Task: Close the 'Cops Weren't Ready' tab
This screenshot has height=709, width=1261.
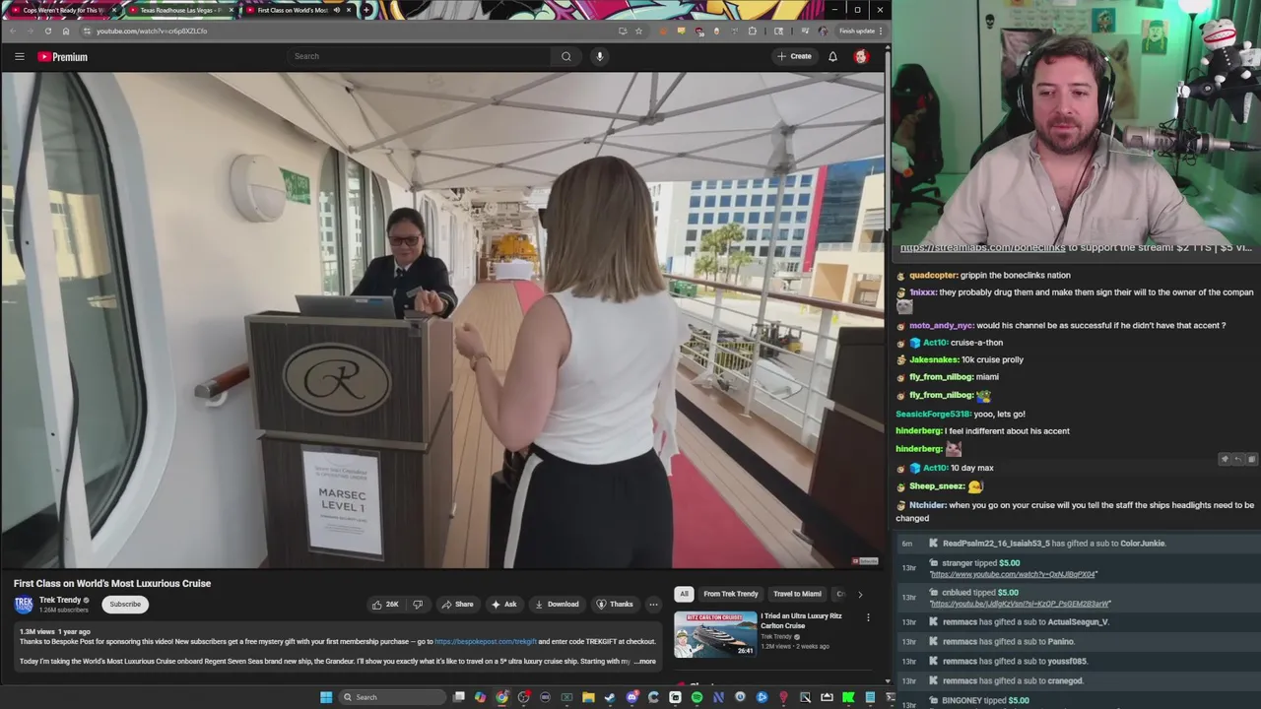Action: 114,10
